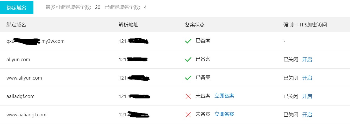
Task: Turn on HTTPS (开启) for www.aaliadgf.com
Action: point(307,115)
